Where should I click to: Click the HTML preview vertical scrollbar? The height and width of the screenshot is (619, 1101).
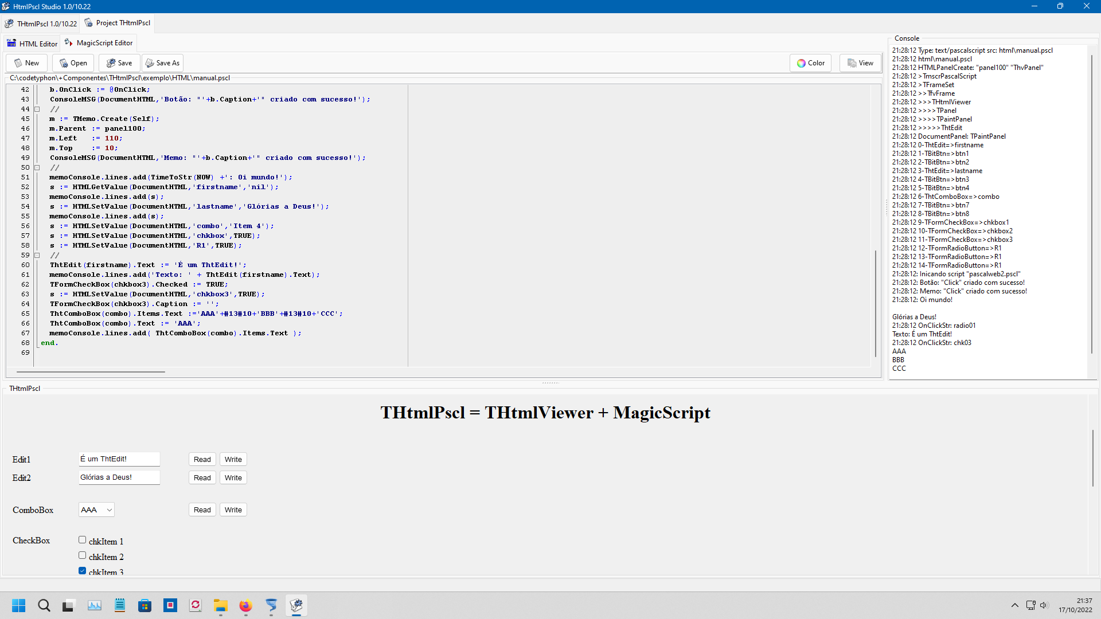tap(1093, 459)
